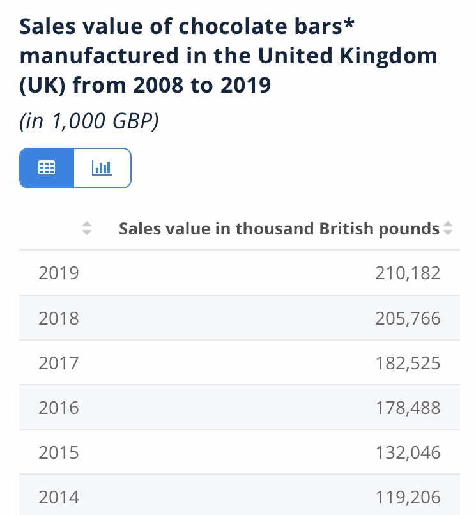Sort by year column arrows
The image size is (476, 515).
pyautogui.click(x=88, y=228)
